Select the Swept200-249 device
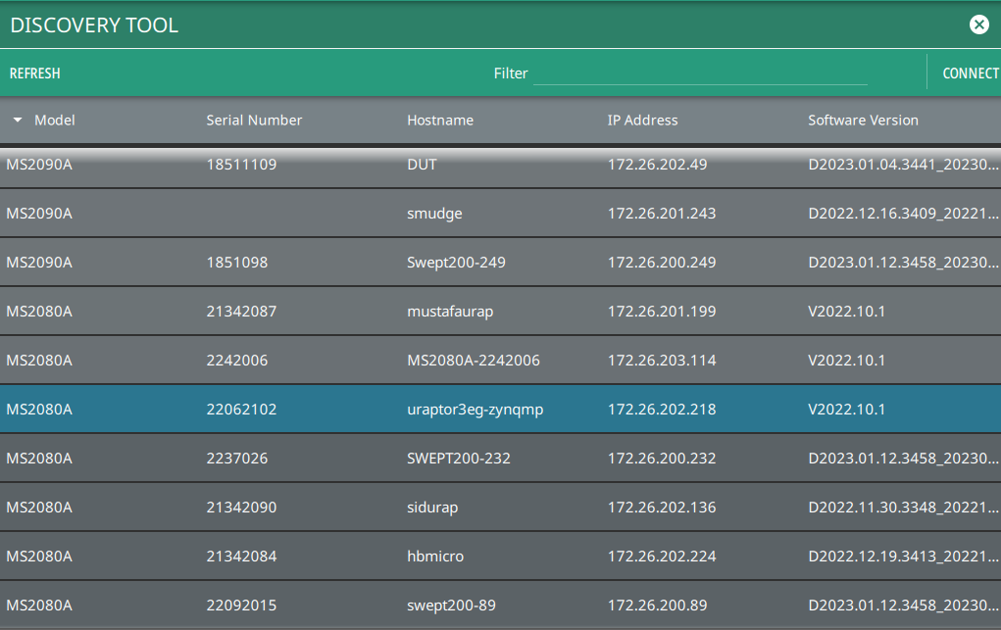This screenshot has height=630, width=1001. tap(456, 263)
